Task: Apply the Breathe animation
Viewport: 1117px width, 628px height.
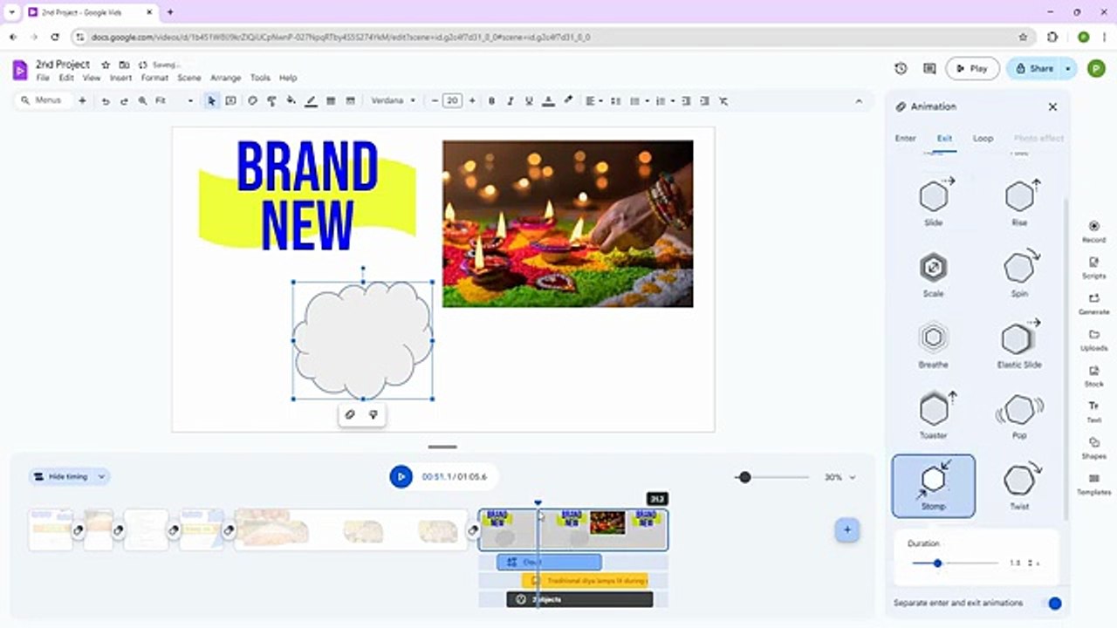Action: 934,344
